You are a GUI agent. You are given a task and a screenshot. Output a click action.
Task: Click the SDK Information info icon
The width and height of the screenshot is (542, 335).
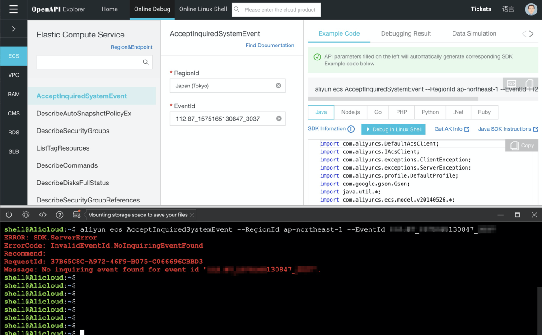[351, 129]
